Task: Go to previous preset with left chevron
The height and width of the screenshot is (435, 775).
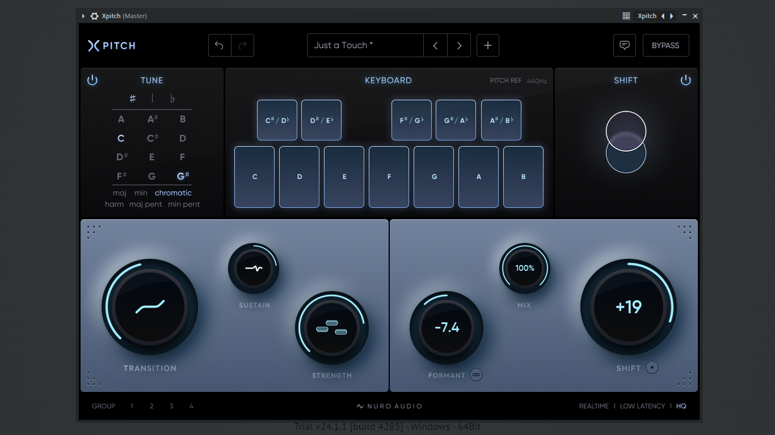Action: click(435, 45)
